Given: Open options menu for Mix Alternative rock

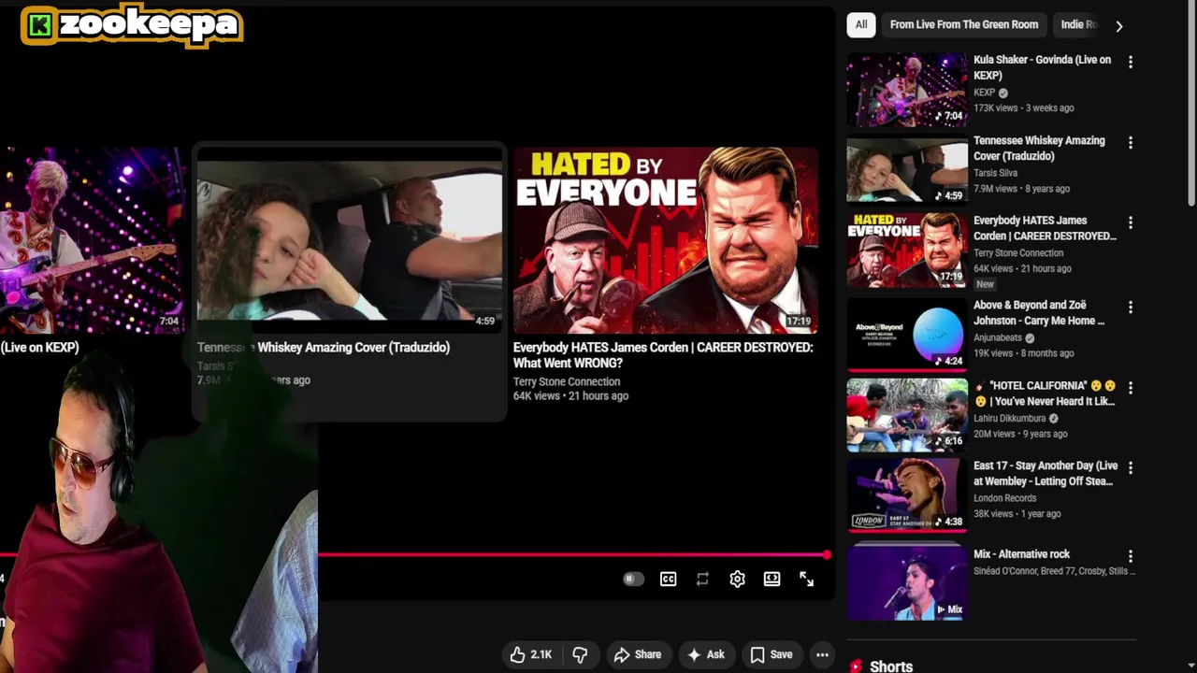Looking at the screenshot, I should 1131,557.
